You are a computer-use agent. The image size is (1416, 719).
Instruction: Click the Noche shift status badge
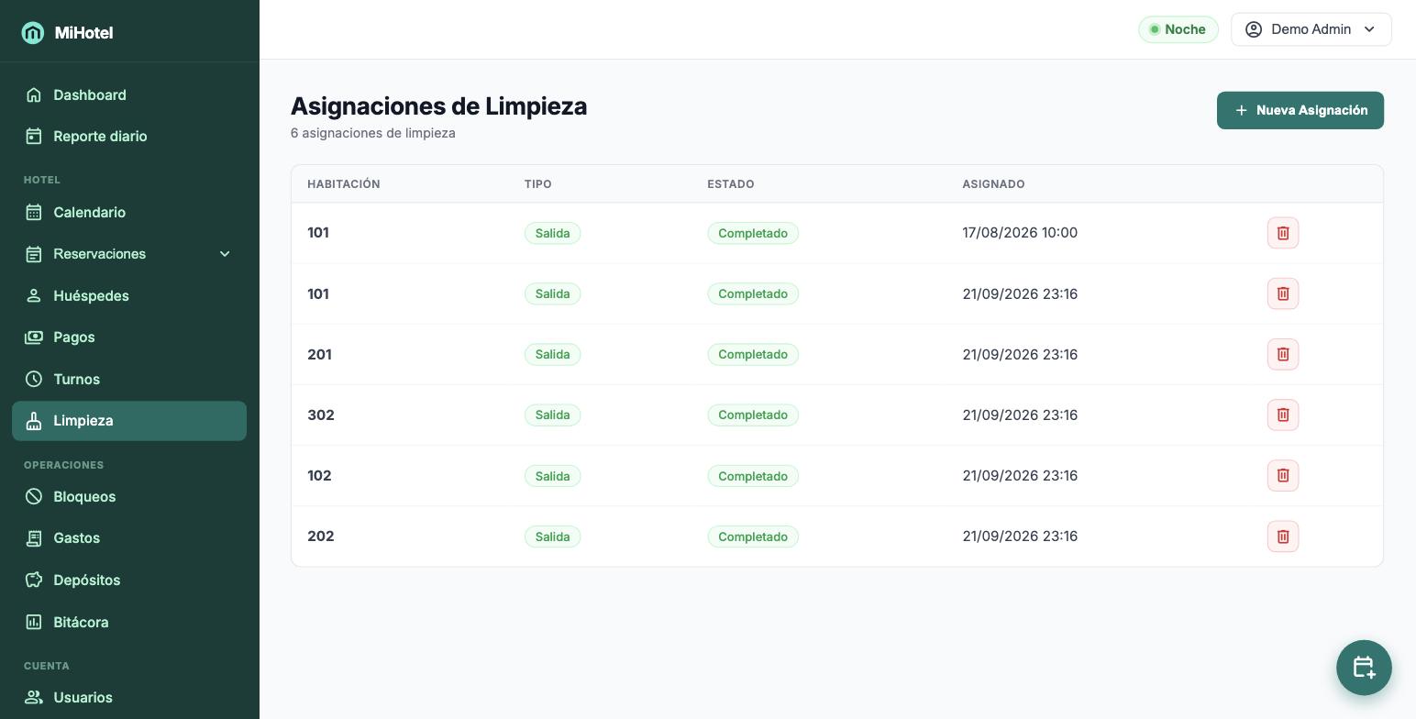point(1178,29)
